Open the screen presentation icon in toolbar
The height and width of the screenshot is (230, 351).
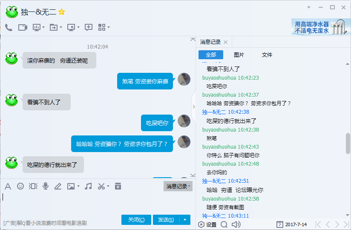pos(37,28)
